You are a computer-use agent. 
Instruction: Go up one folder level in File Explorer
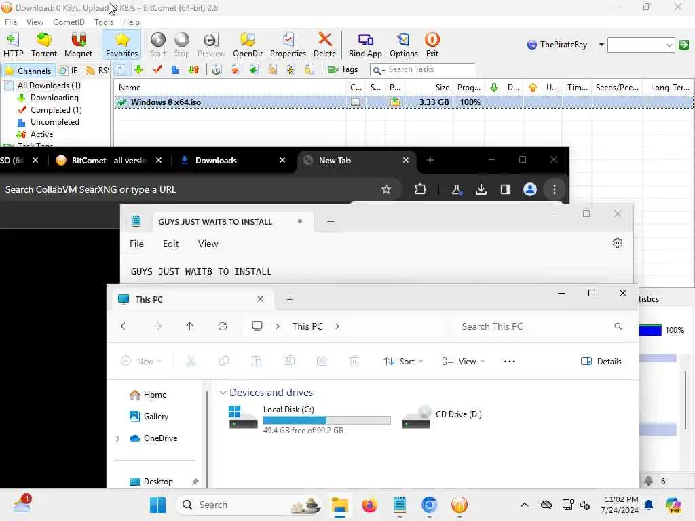click(190, 326)
